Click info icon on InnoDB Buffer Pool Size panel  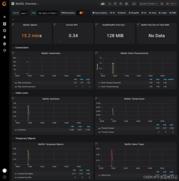(x=96, y=24)
